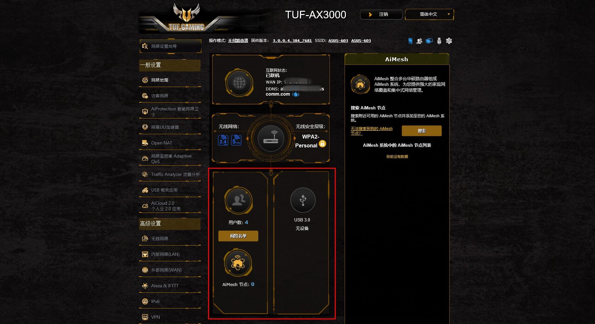Screen dimensions: 595x324
Task: Open the clients icon above 用户数
Action: tap(239, 200)
